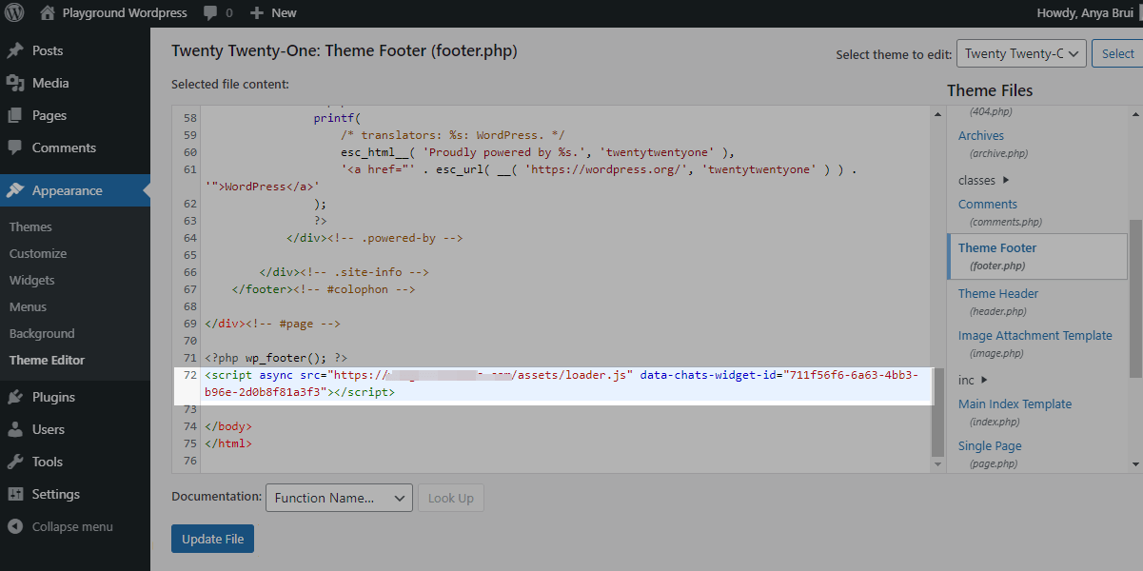
Task: Open the site home icon
Action: pos(48,13)
